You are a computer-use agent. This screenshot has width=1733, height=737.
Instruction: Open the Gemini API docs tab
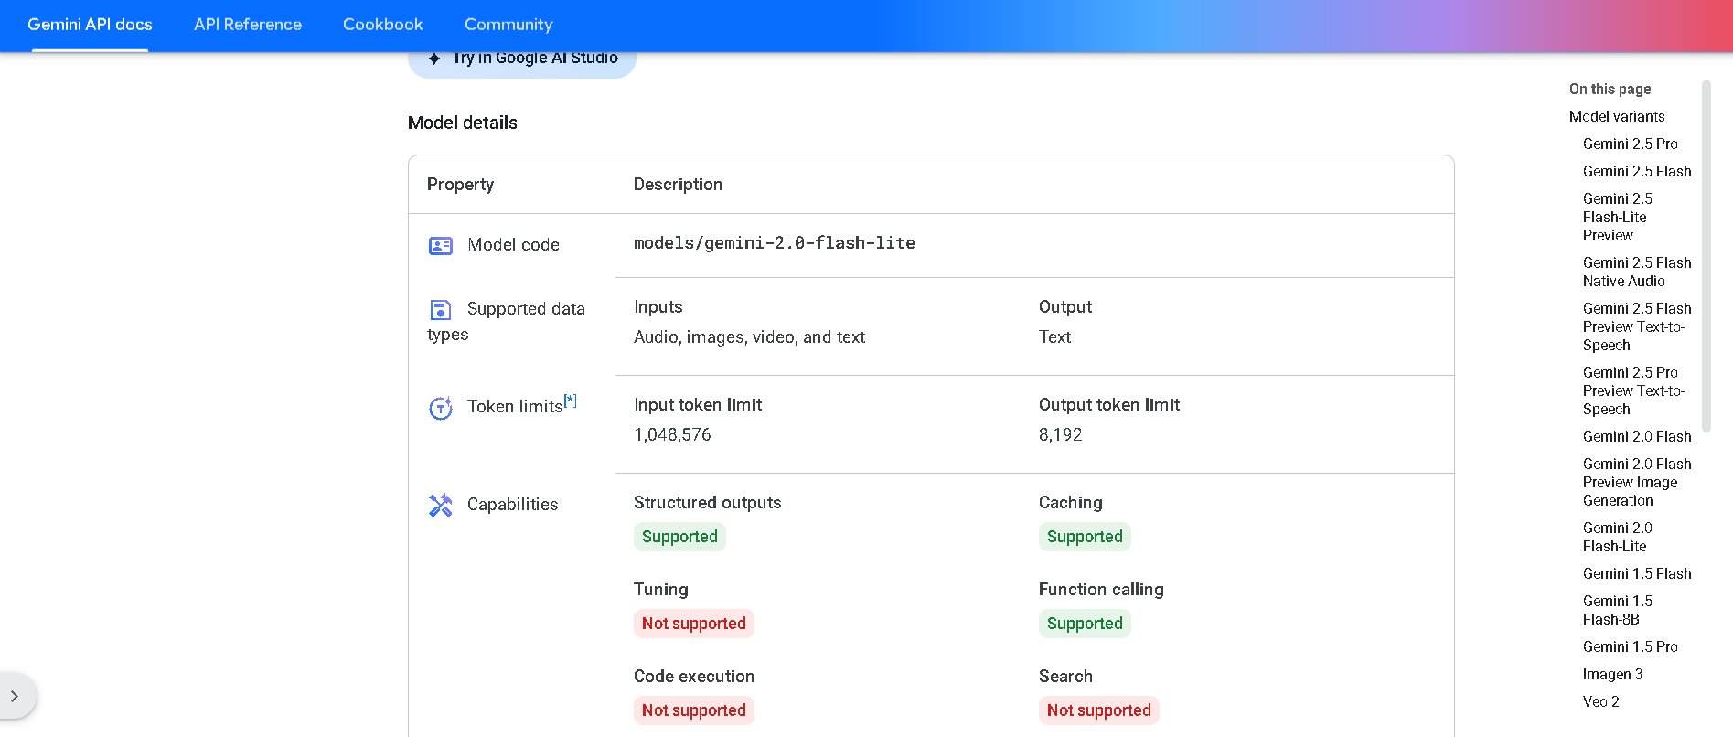[x=90, y=25]
